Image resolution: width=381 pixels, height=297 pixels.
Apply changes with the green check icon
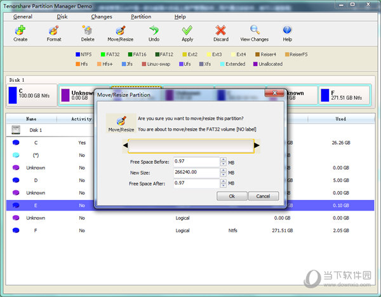(x=187, y=30)
